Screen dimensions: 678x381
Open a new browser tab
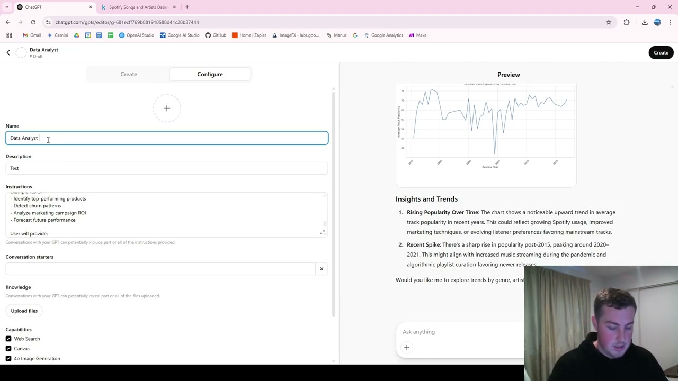187,7
